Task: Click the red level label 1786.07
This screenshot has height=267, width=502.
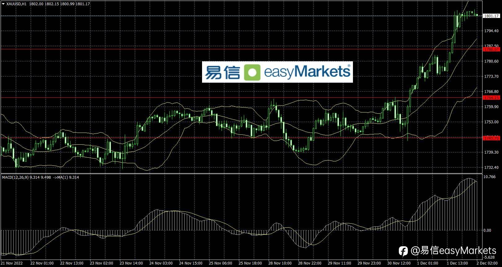Action: 491,49
